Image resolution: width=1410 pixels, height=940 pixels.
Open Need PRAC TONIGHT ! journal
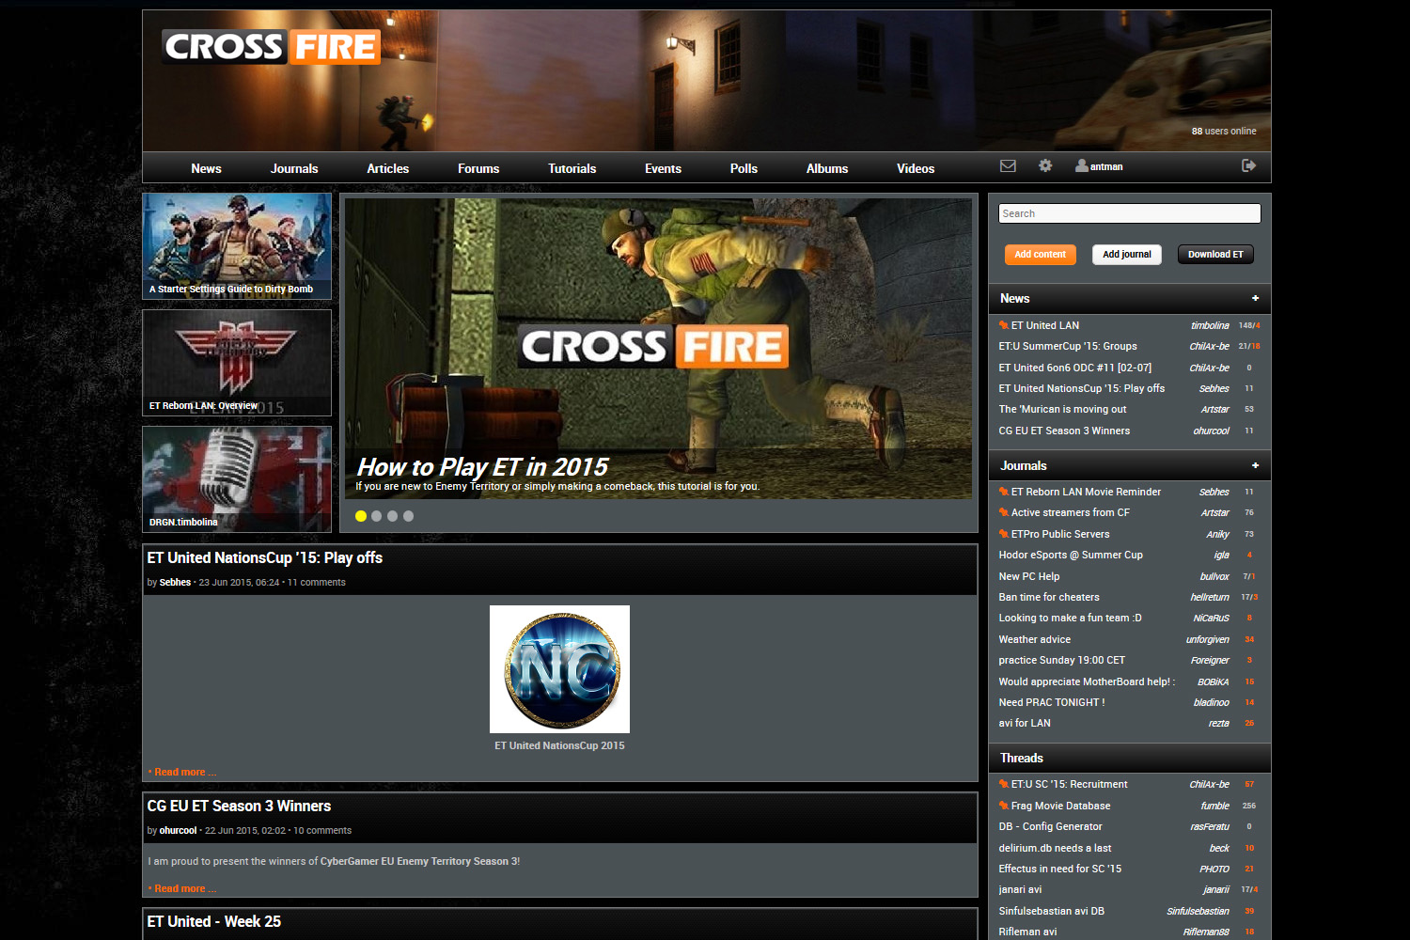pos(1052,702)
